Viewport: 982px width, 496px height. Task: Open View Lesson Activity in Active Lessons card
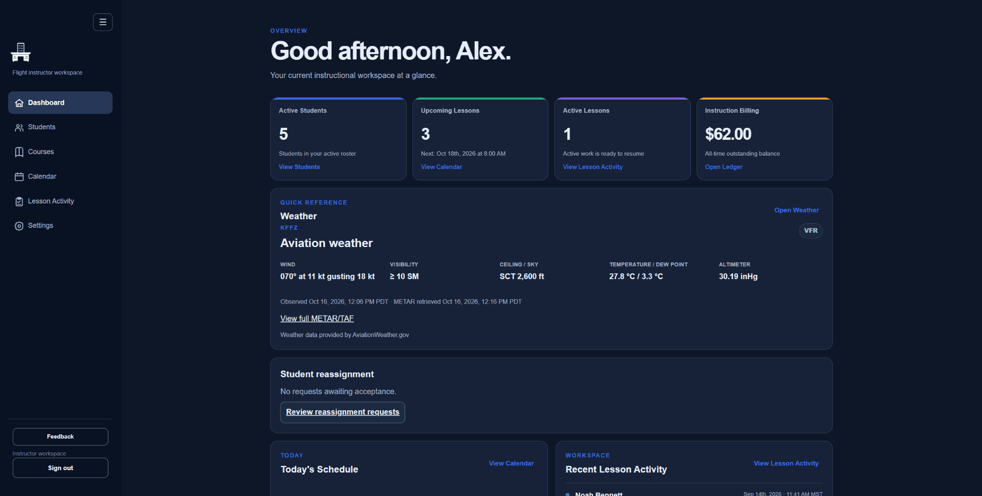(593, 167)
